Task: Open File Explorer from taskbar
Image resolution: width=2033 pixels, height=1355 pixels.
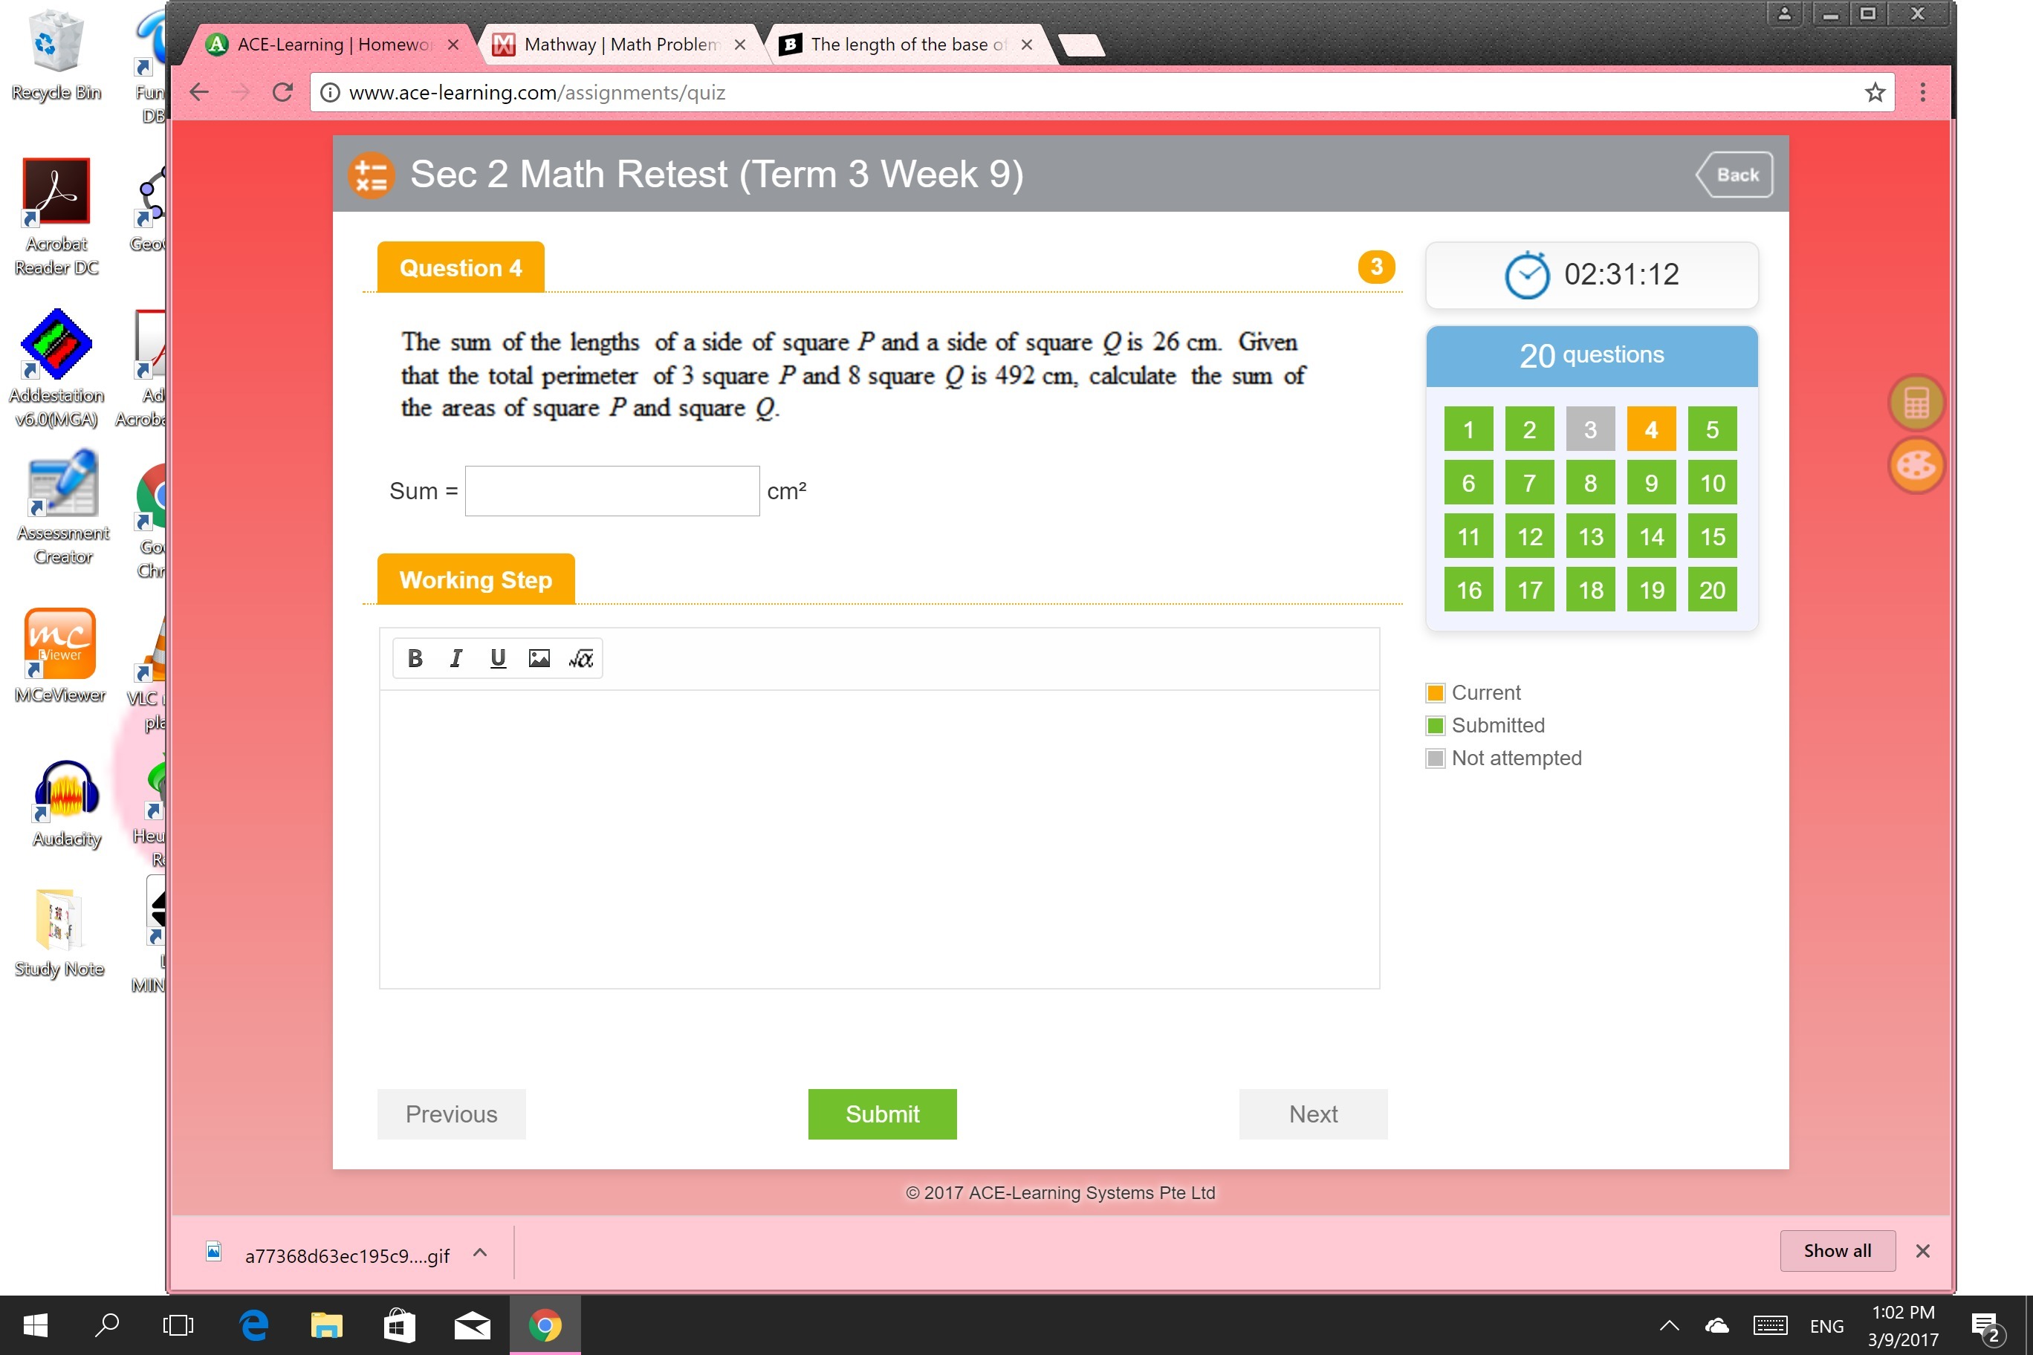Action: coord(326,1325)
